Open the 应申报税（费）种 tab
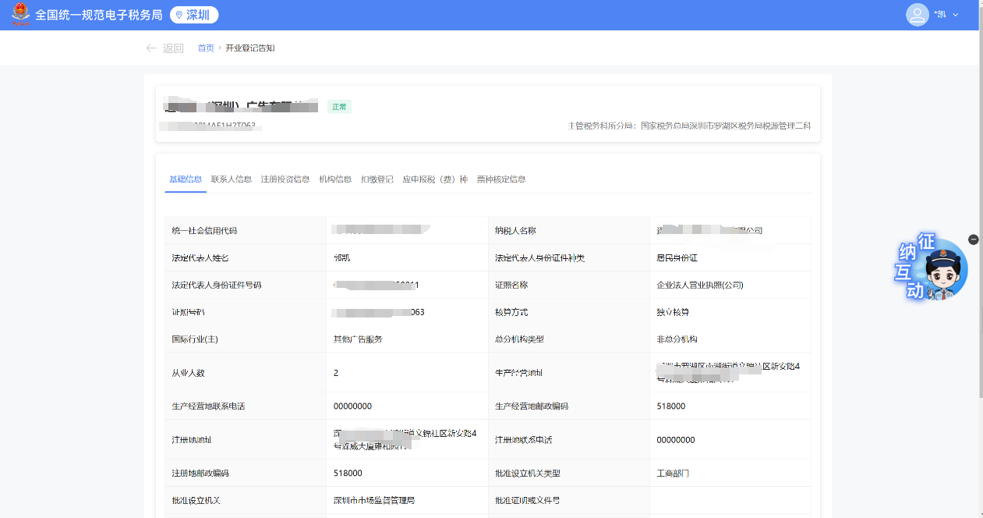983x518 pixels. 435,179
